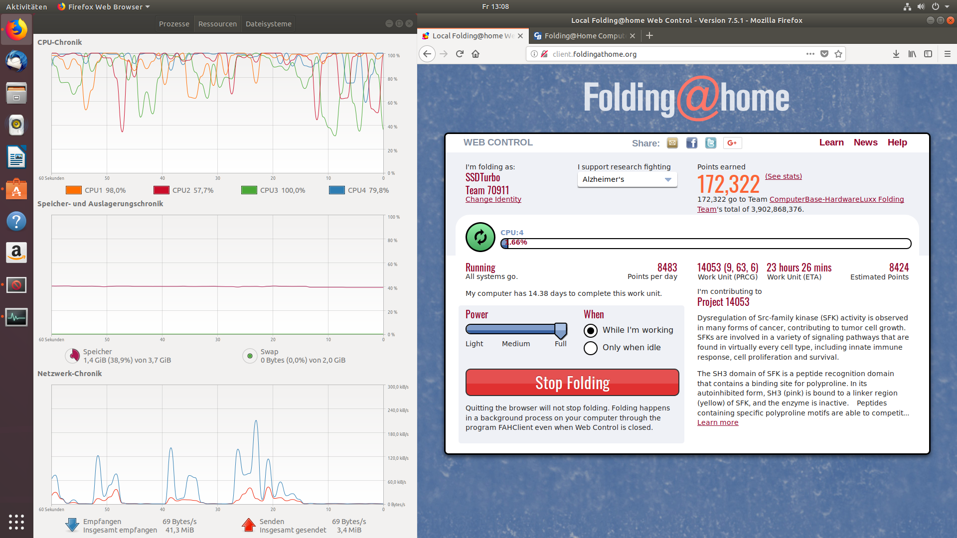The image size is (957, 538).
Task: Open Alzheimer's research cause dropdown
Action: (x=627, y=179)
